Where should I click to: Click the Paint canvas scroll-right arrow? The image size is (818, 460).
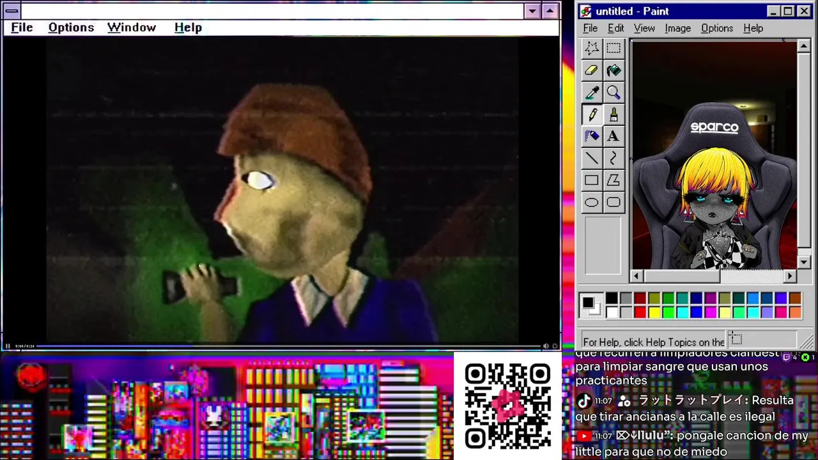coord(790,276)
